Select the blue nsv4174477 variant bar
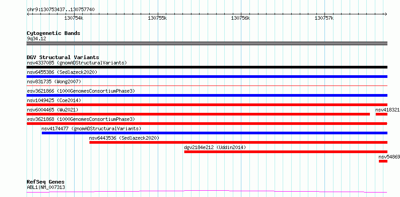This screenshot has height=197, width=400. pyautogui.click(x=214, y=133)
